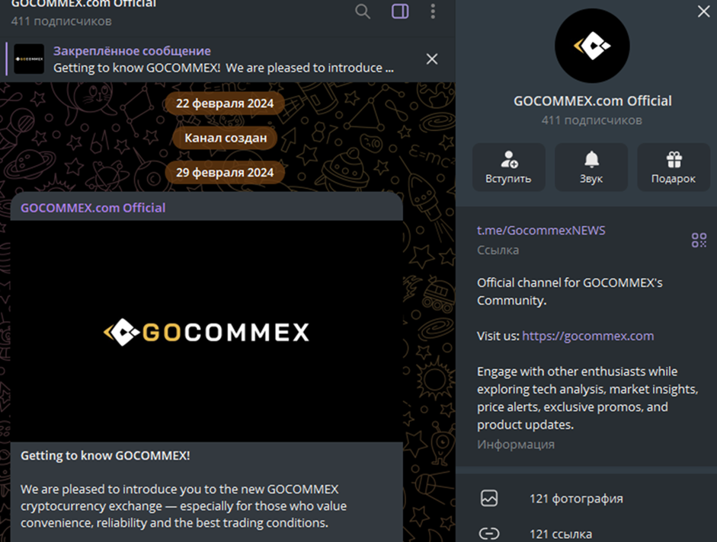Open the 121 фотография media section
The height and width of the screenshot is (542, 717).
(586, 499)
